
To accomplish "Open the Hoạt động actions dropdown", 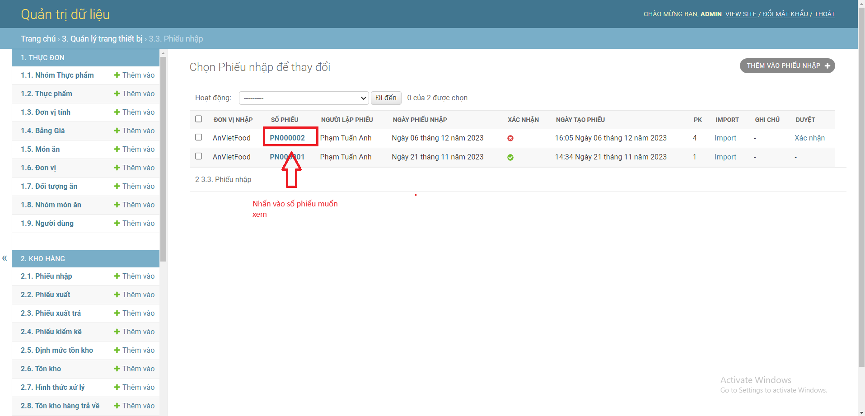I will (x=304, y=98).
